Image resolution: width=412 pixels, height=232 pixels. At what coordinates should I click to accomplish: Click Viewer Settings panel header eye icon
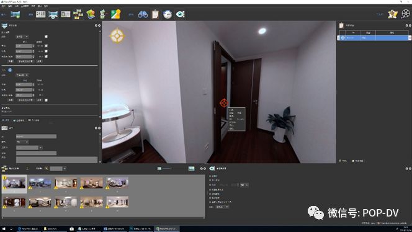tap(212, 168)
